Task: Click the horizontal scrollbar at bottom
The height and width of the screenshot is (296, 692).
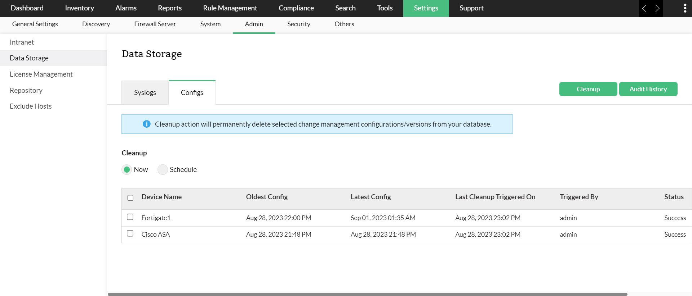Action: 367,294
